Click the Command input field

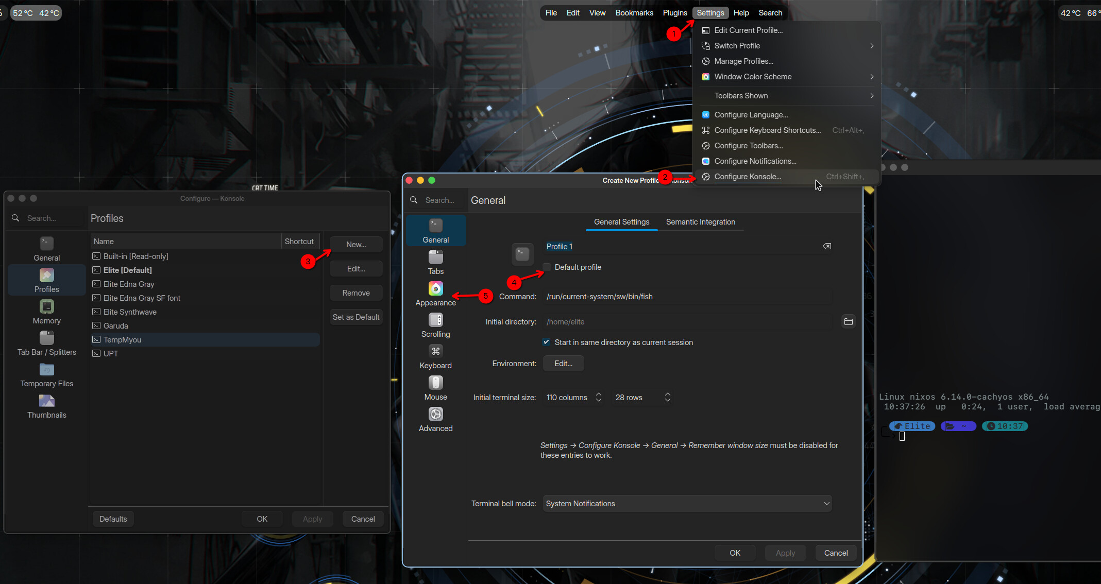(687, 297)
